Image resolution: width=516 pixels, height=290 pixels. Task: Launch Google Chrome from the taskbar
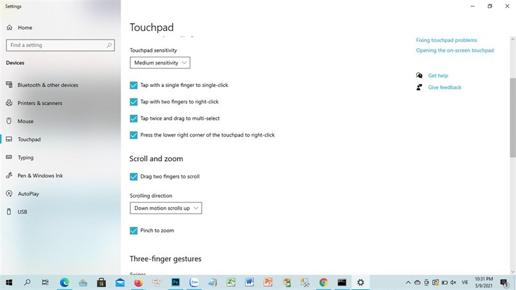click(324, 282)
